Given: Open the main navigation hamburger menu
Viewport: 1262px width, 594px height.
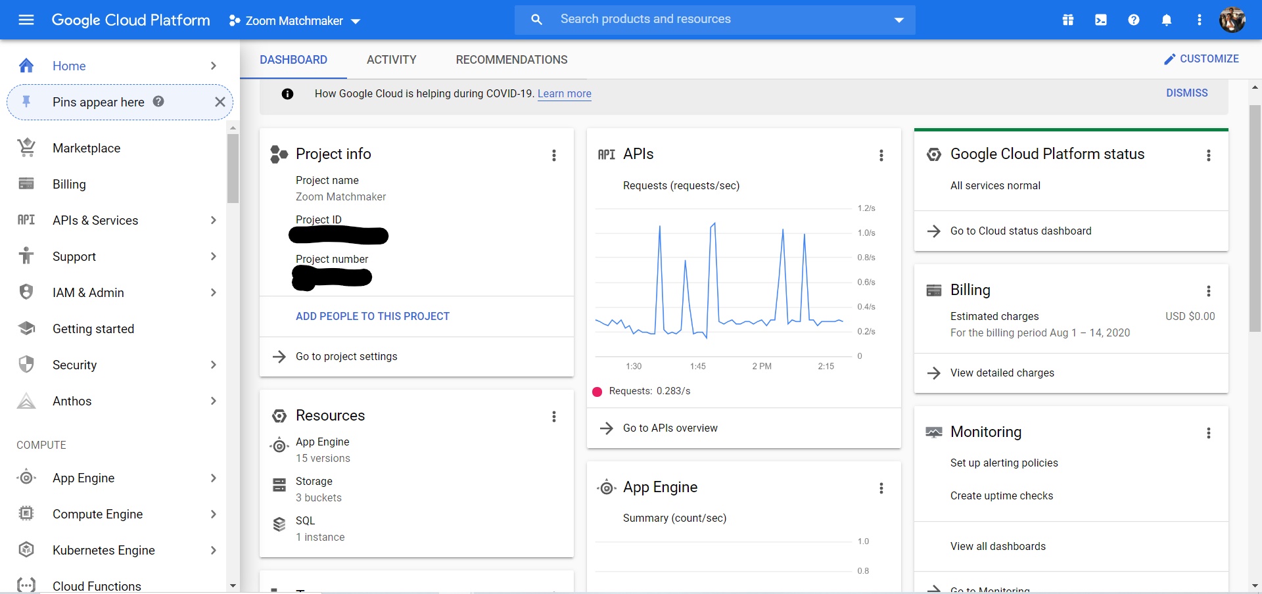Looking at the screenshot, I should (x=26, y=20).
